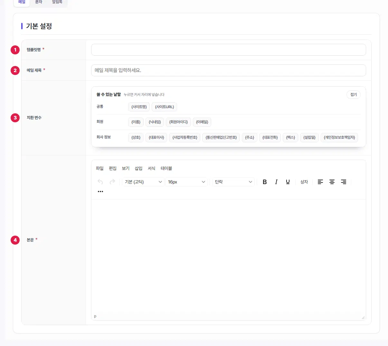Insert the {사이트명} variable
Screen dimensions: 388x346
(x=139, y=107)
